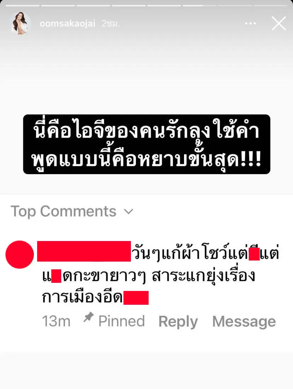
Task: Open the three-dot story options menu
Action: pyautogui.click(x=250, y=24)
